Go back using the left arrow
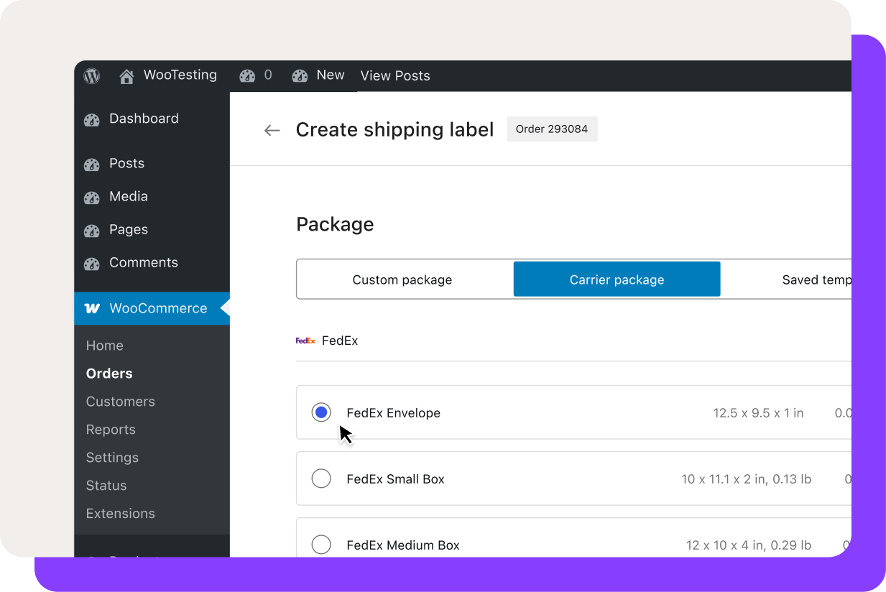 [x=272, y=130]
